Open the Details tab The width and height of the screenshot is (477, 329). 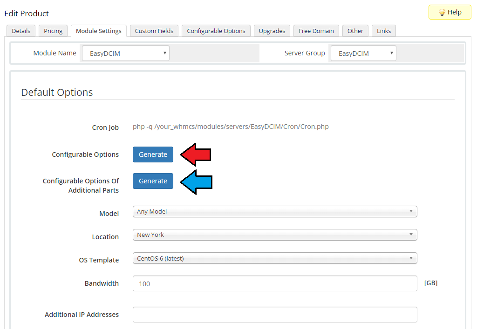[x=21, y=31]
